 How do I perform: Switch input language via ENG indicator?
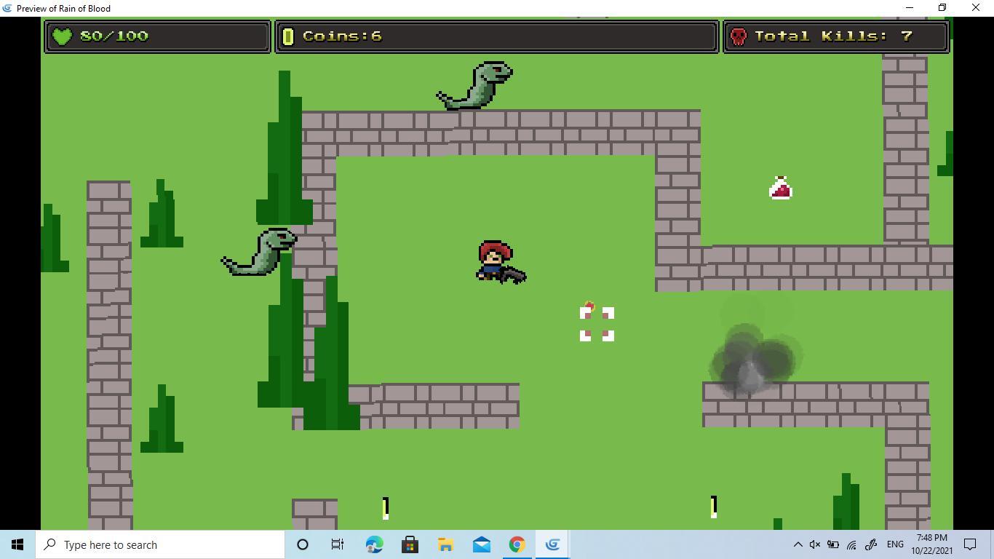point(895,544)
